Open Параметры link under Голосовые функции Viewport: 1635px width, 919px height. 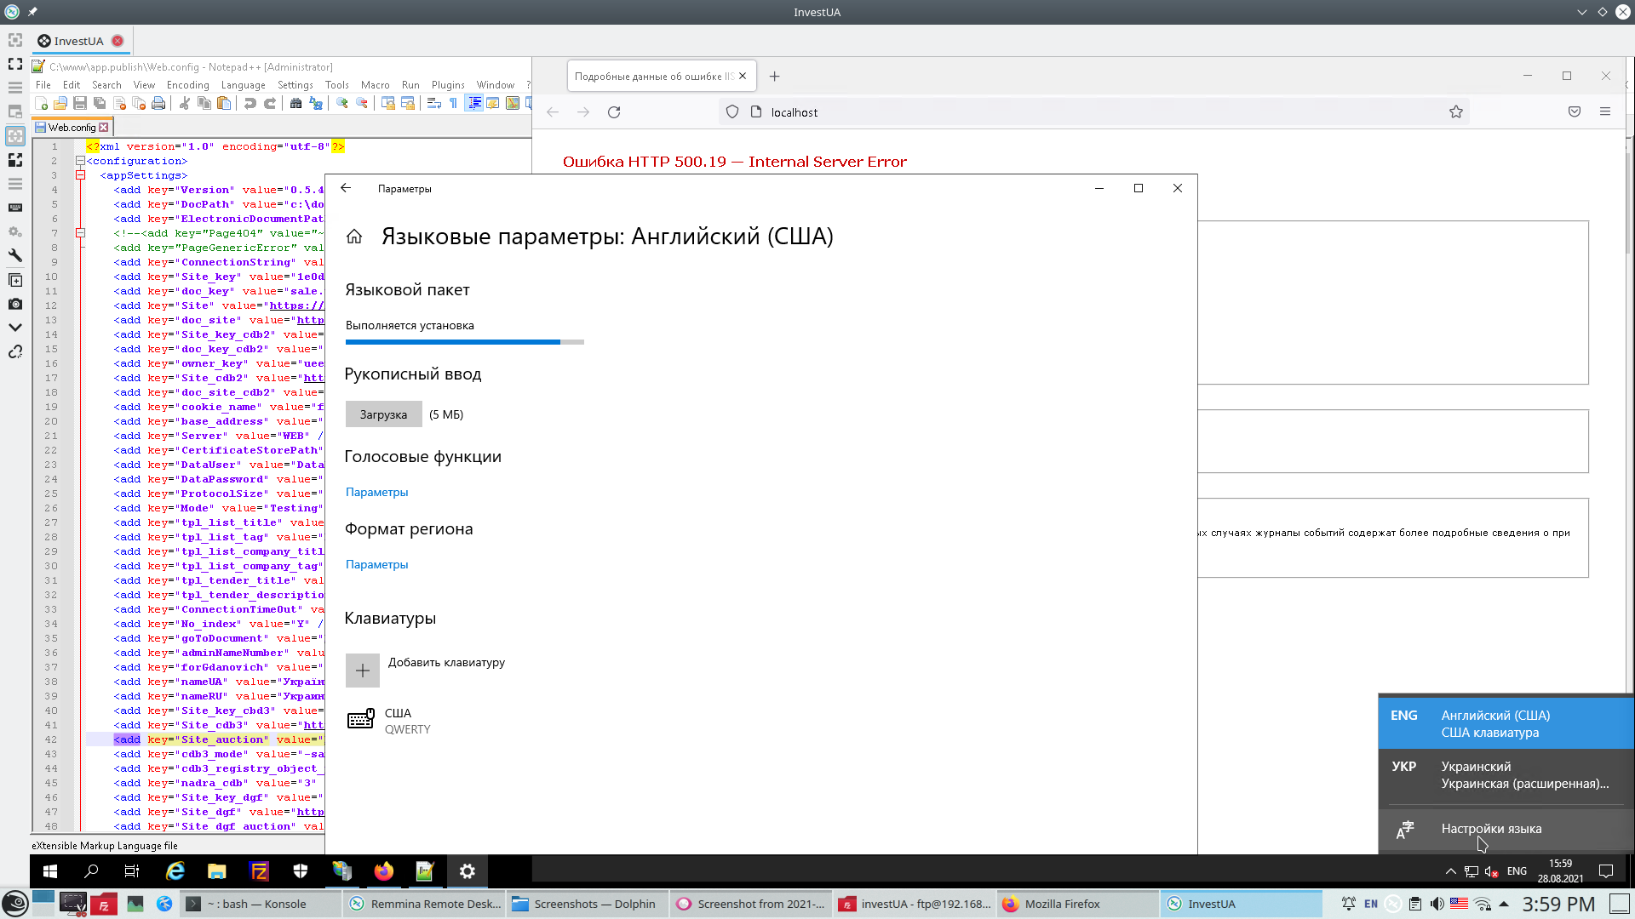pos(376,492)
